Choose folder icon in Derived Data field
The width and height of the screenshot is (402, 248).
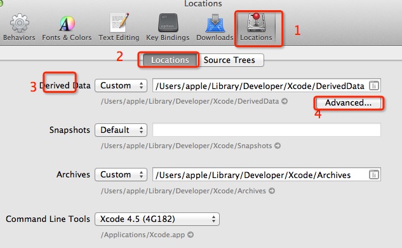(x=374, y=85)
